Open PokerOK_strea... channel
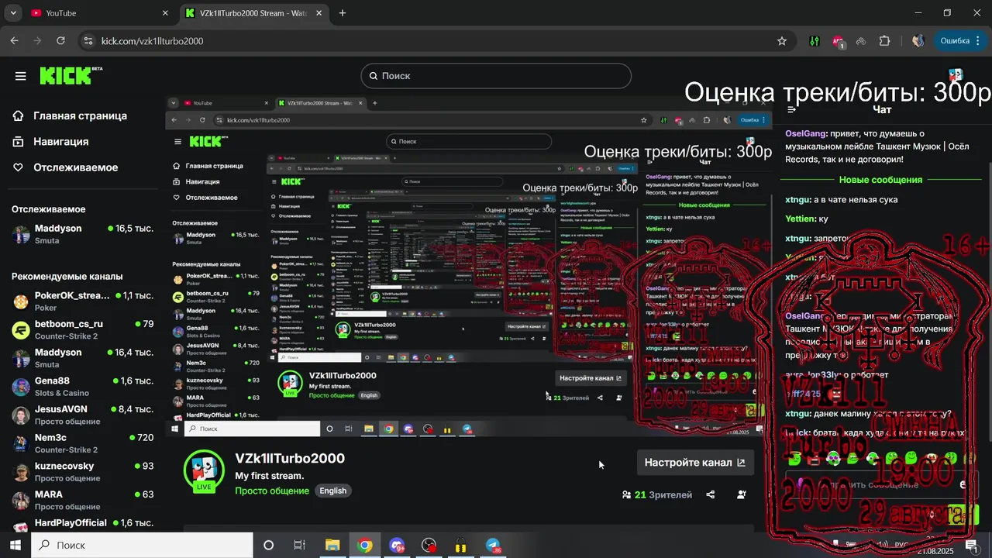 [83, 301]
